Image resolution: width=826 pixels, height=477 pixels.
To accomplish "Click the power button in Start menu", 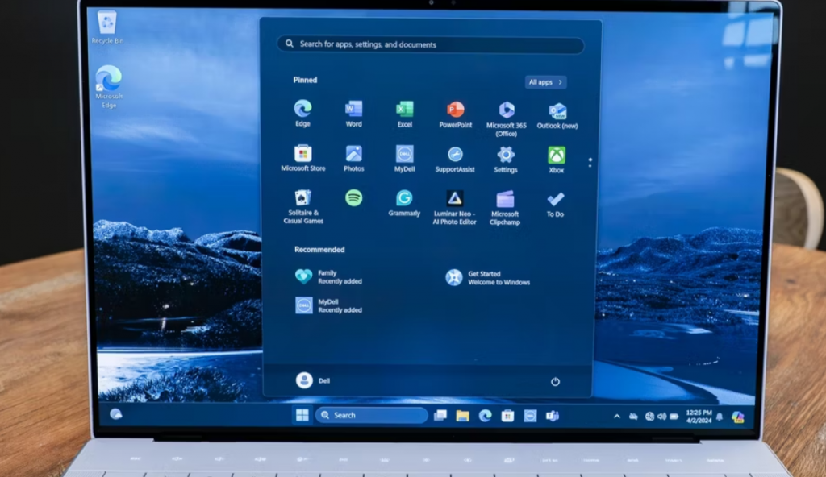I will pyautogui.click(x=555, y=381).
